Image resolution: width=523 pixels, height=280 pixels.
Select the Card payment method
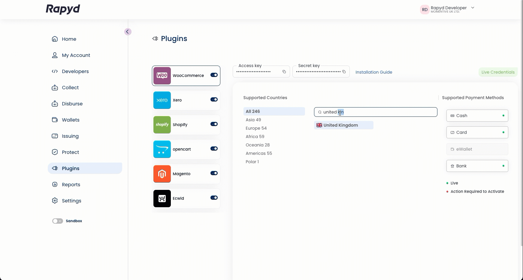coord(477,132)
